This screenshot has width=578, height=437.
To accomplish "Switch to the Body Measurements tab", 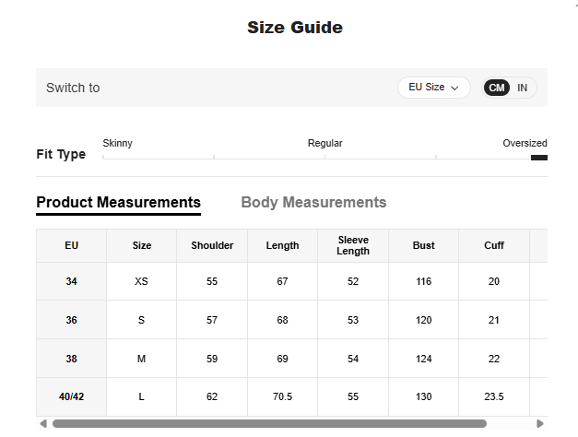I will (x=313, y=203).
